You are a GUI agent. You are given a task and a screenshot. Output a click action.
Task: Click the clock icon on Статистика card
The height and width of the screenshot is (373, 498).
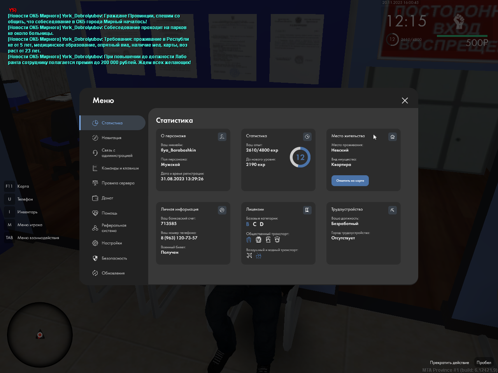point(307,136)
